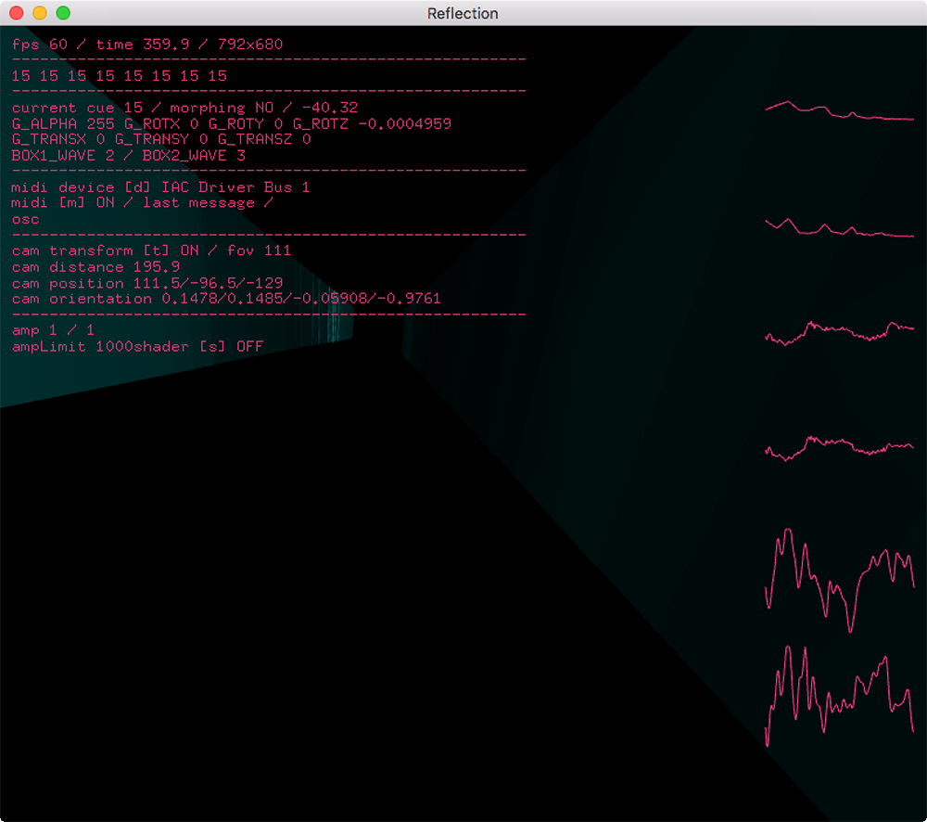Click the current cue 15 label
The height and width of the screenshot is (822, 927).
coord(77,108)
